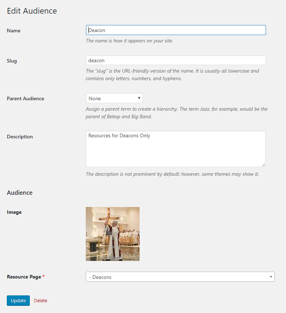Click inside the Description text area
This screenshot has width=286, height=313.
coord(175,149)
